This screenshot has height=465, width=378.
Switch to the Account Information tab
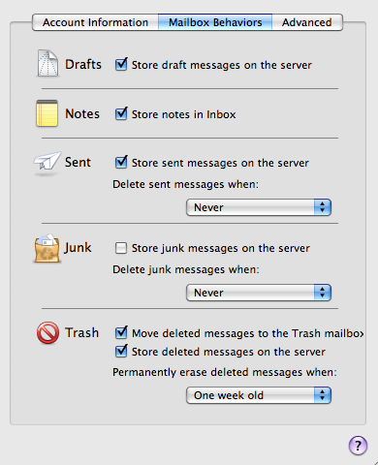(x=95, y=22)
